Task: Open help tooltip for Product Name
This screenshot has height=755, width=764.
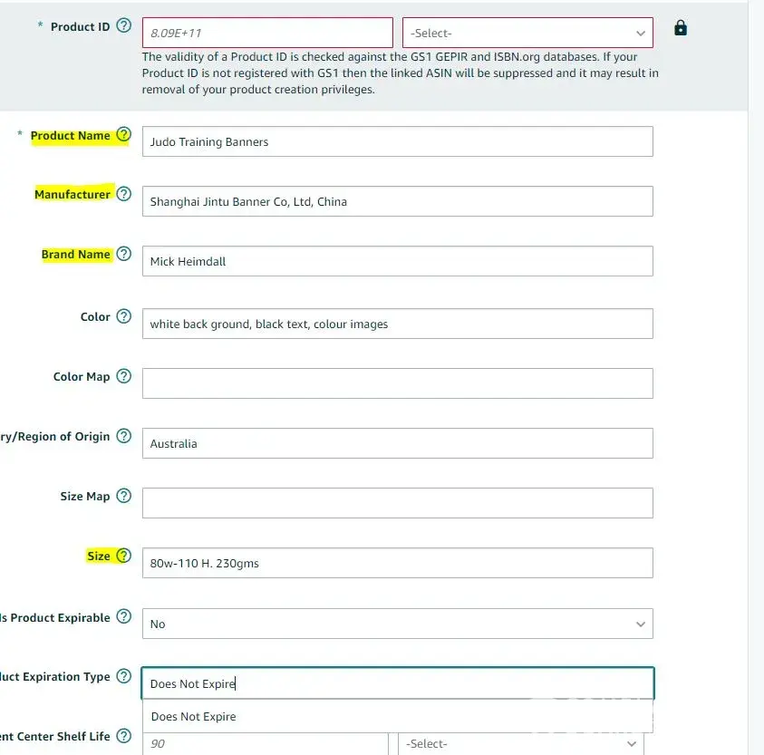Action: 124,136
